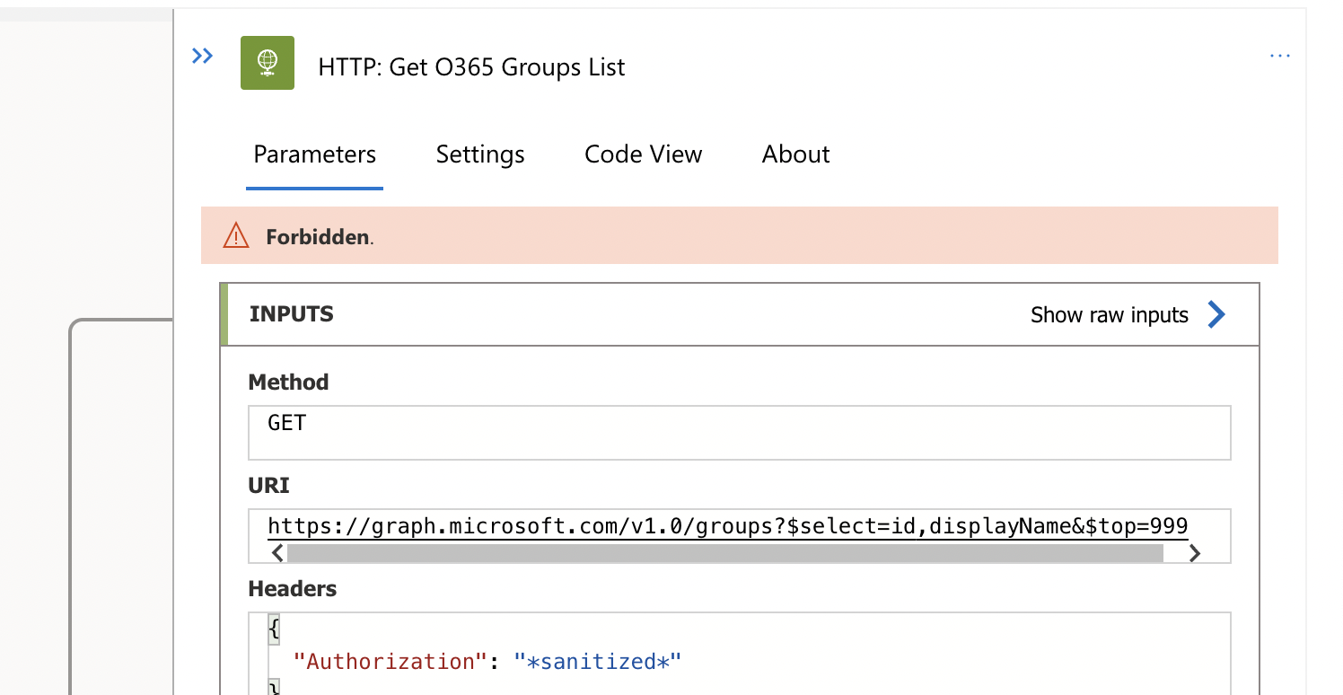Open the Code View tab
The height and width of the screenshot is (695, 1343).
pos(643,154)
